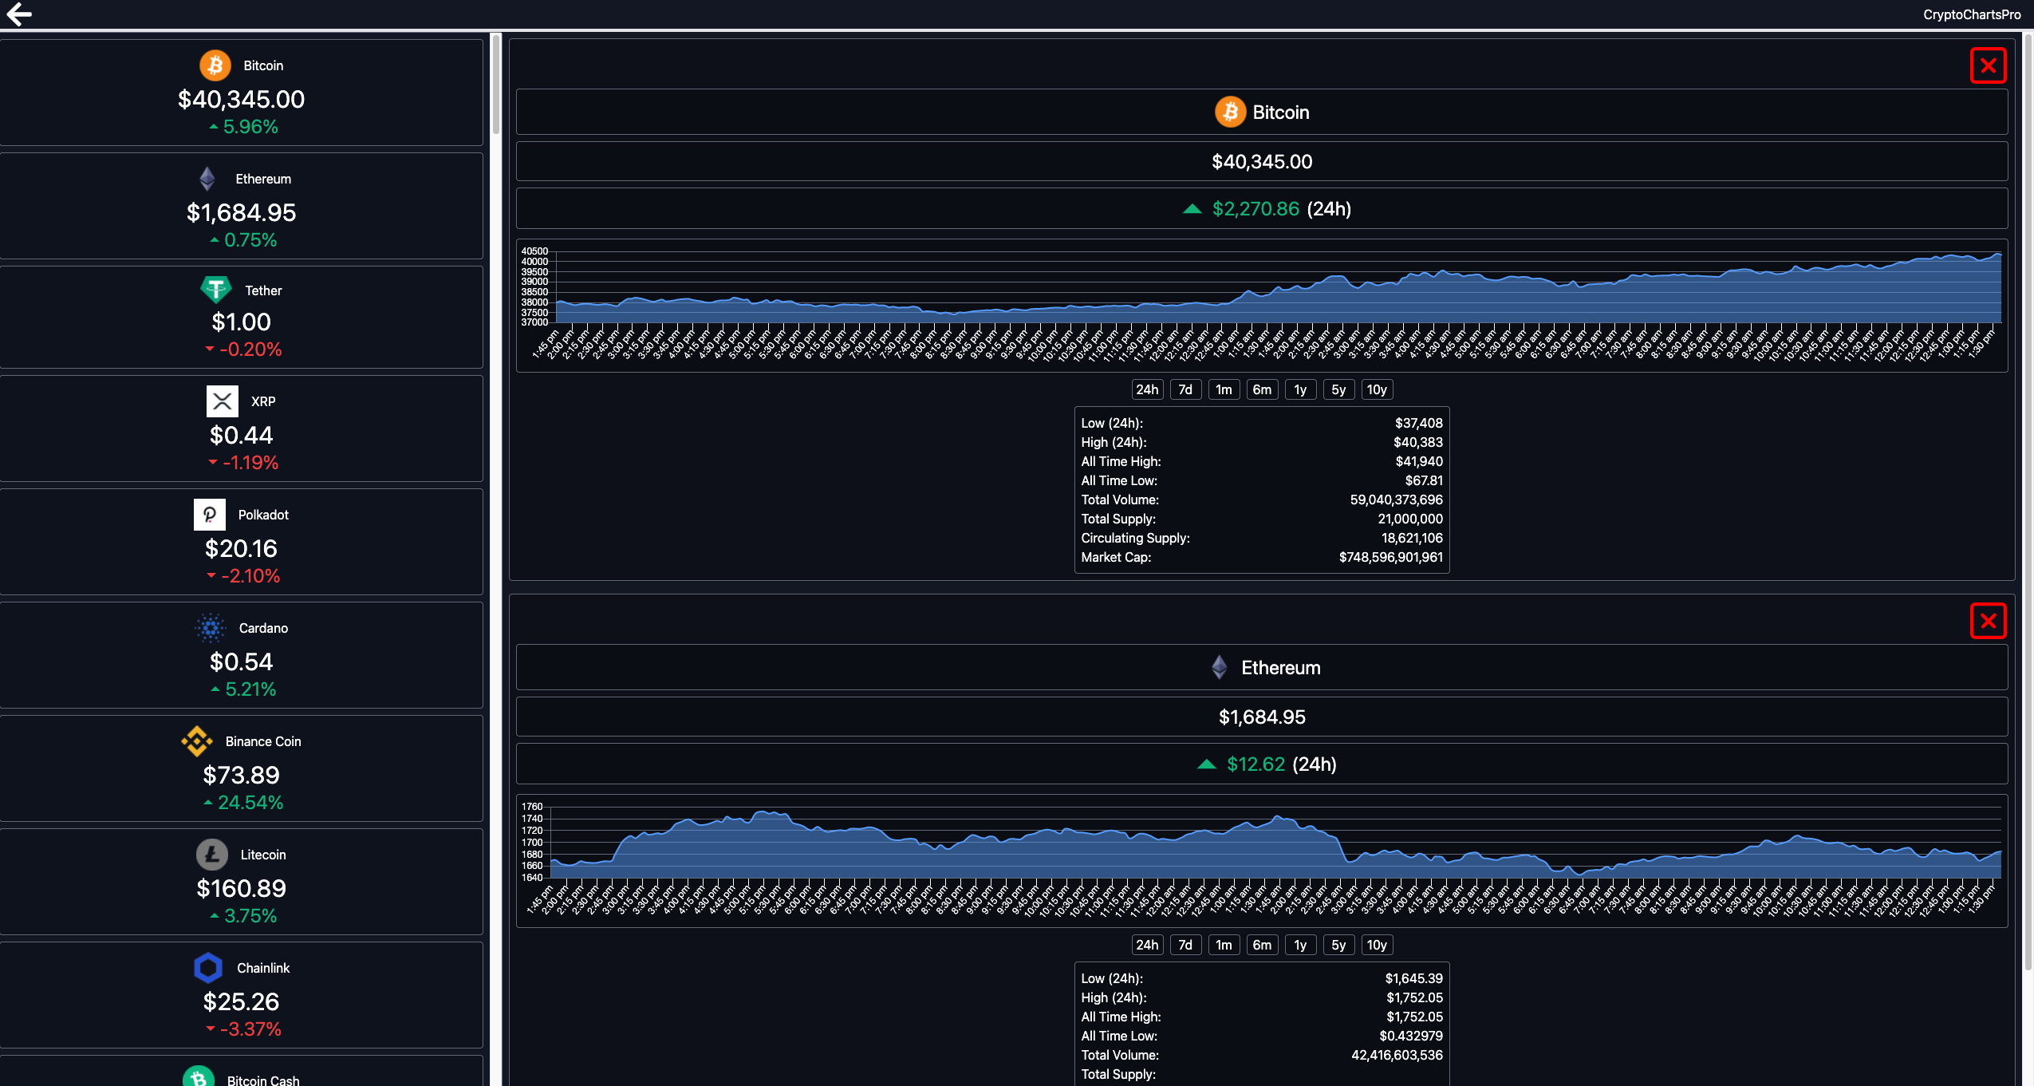Click green up arrow beside Ethereum $12.62 change
This screenshot has width=2034, height=1086.
coord(1206,764)
